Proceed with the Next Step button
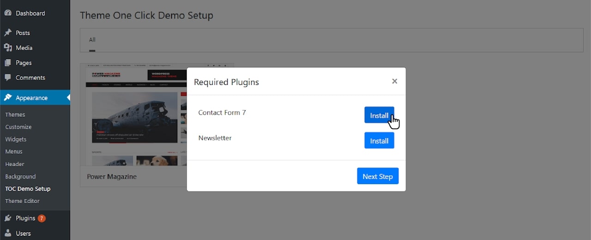The height and width of the screenshot is (240, 591). [378, 176]
